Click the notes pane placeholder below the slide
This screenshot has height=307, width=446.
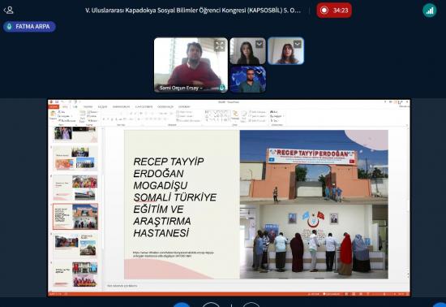122,285
